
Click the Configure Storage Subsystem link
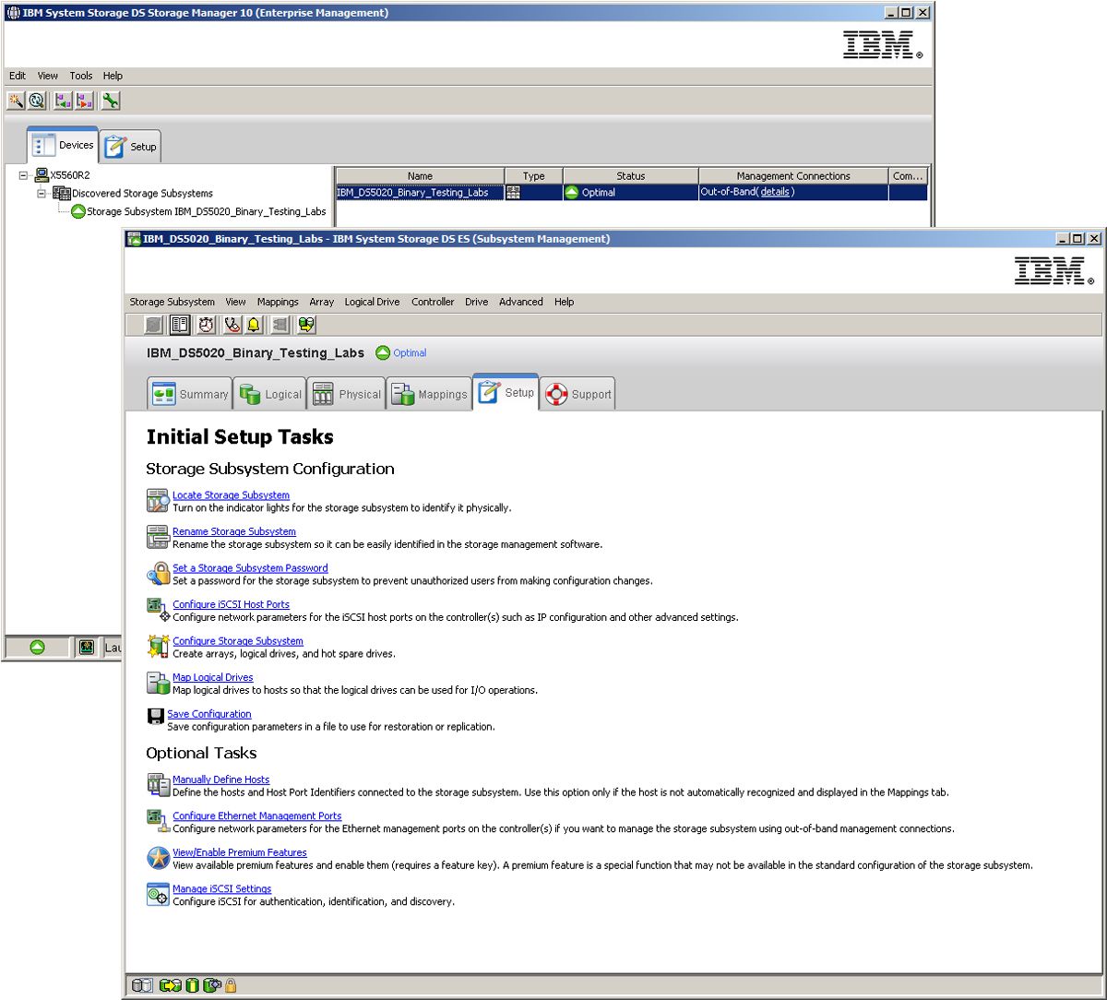click(x=238, y=641)
